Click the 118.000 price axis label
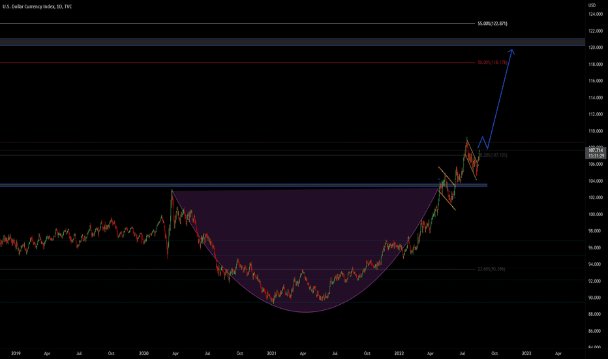 [596, 65]
